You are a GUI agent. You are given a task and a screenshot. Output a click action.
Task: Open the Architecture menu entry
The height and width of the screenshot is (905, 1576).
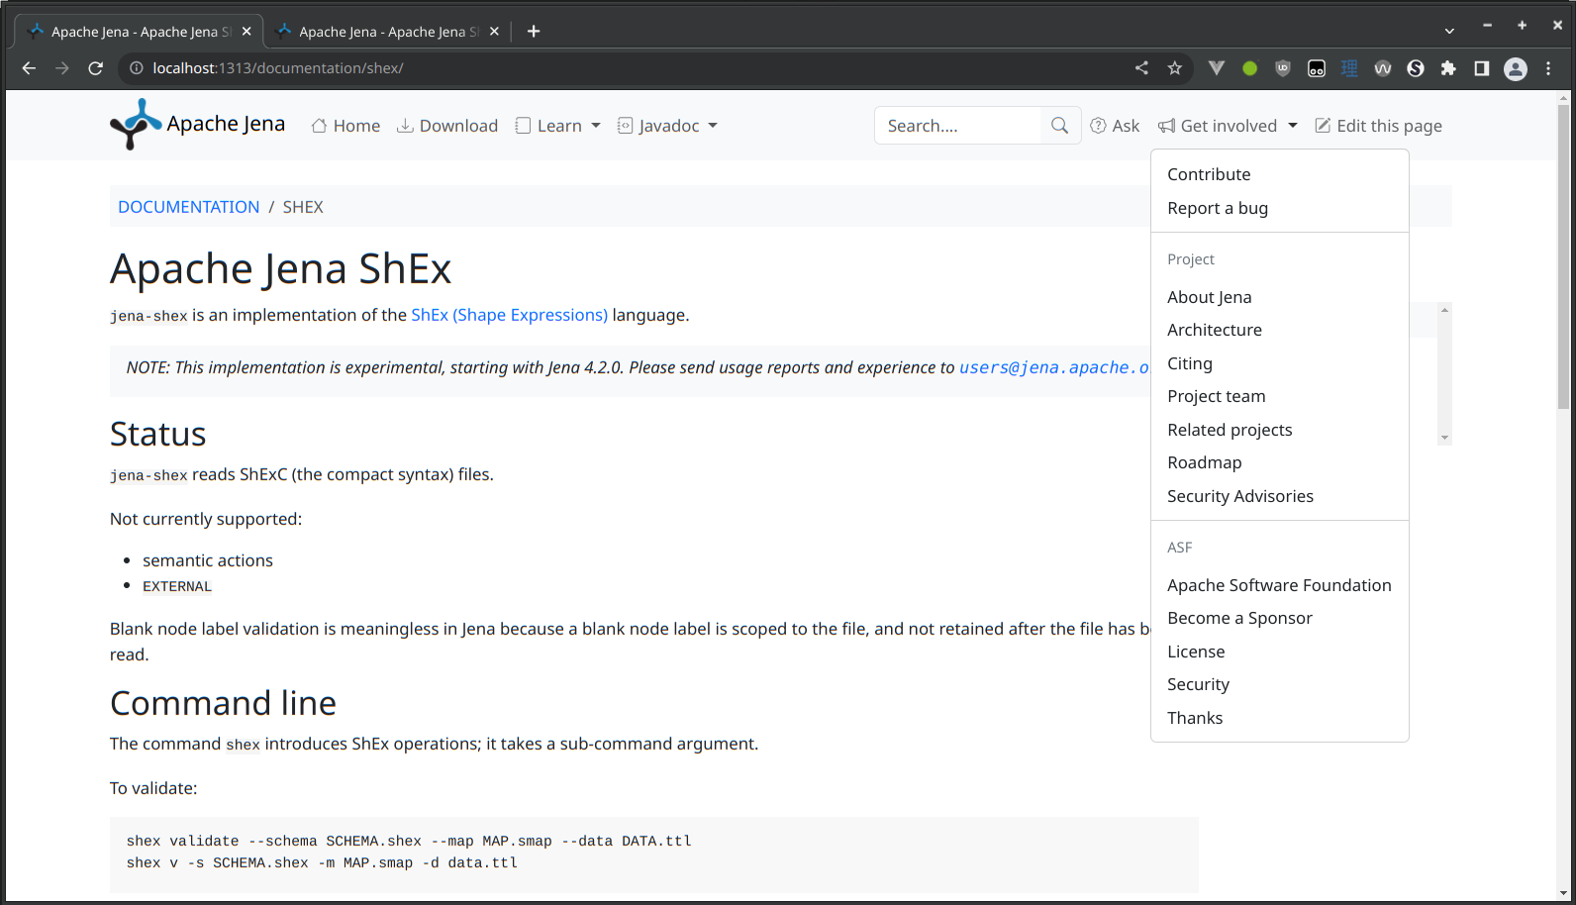[x=1280, y=330]
